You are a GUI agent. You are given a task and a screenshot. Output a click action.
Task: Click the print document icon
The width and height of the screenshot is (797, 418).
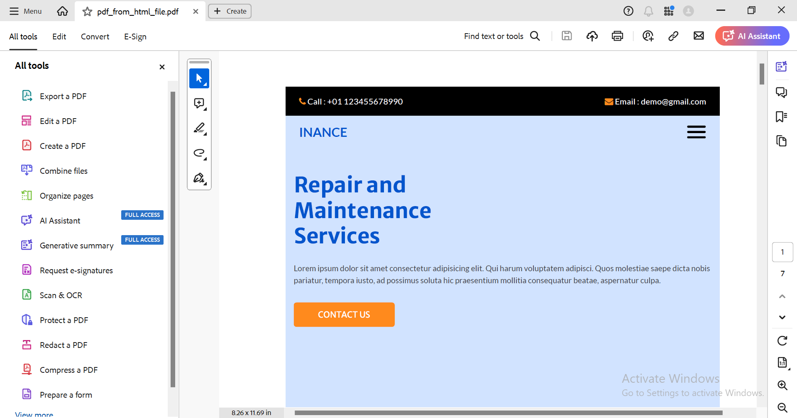617,36
